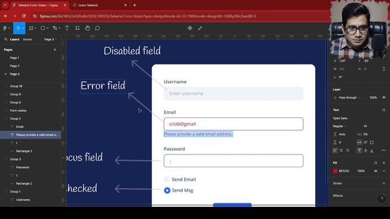
Task: Select Page 2 in pages list
Action: coord(15,66)
